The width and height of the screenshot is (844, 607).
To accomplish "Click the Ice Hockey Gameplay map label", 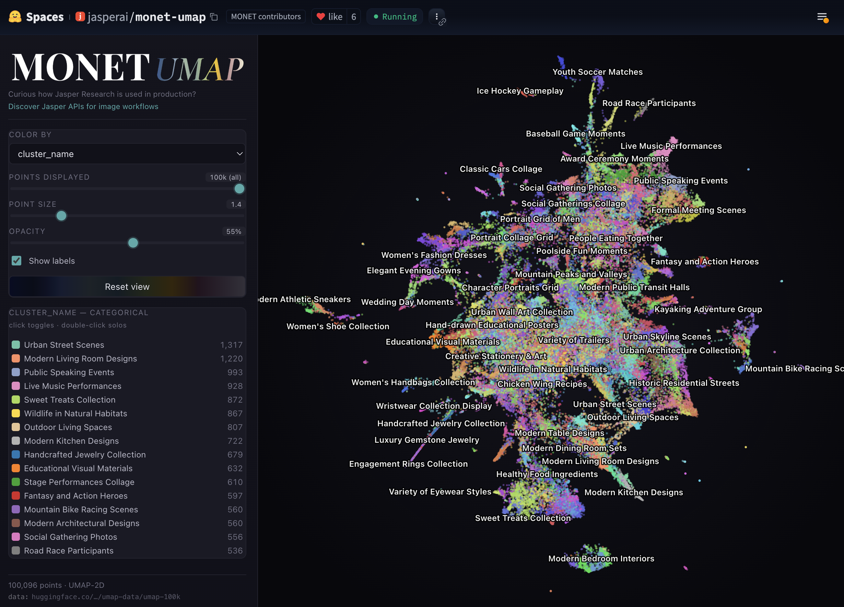I will [x=520, y=91].
